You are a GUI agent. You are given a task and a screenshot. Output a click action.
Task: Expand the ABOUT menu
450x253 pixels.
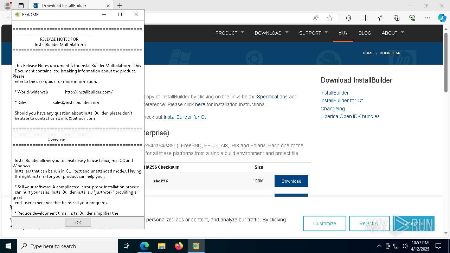coord(393,33)
